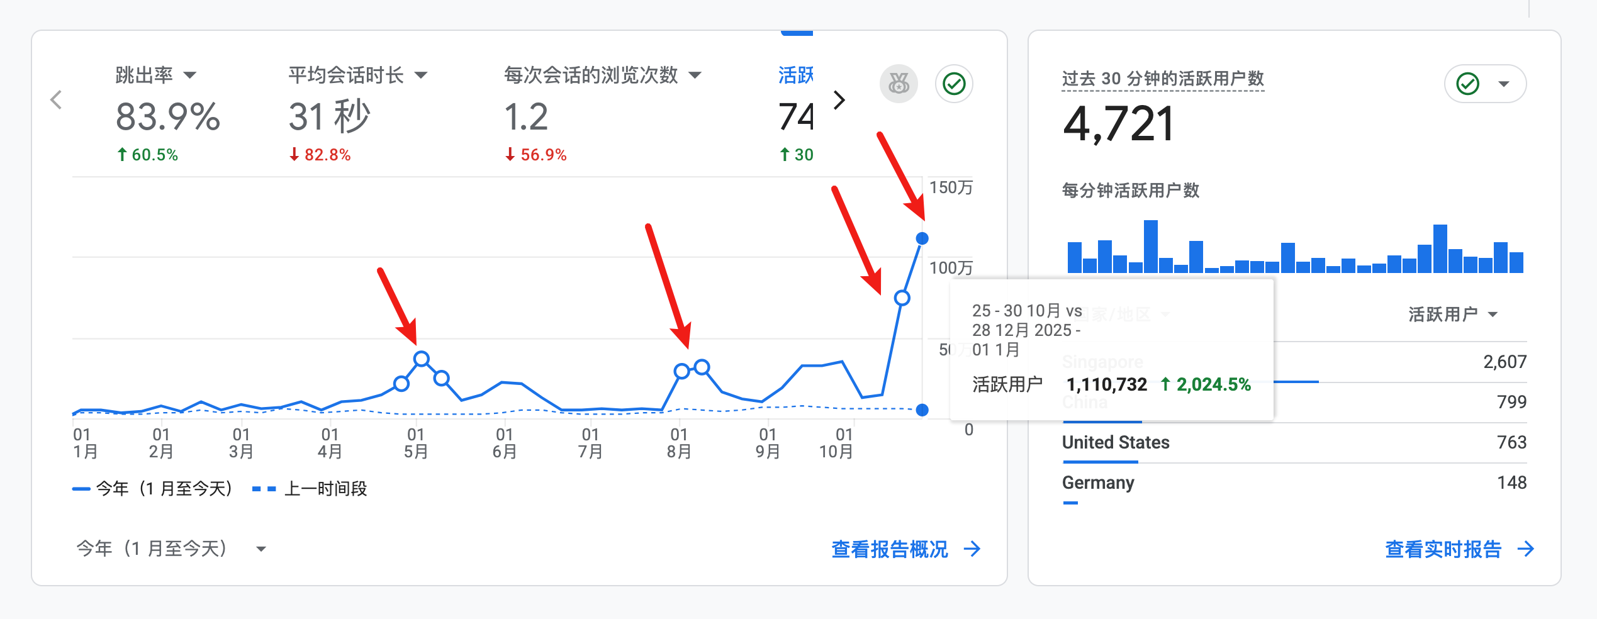Open the gray medal insights icon
Viewport: 1597px width, 619px height.
click(899, 84)
